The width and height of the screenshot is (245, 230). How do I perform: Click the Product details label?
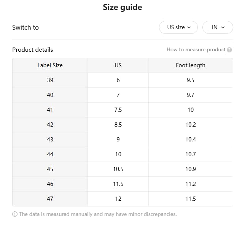33,50
